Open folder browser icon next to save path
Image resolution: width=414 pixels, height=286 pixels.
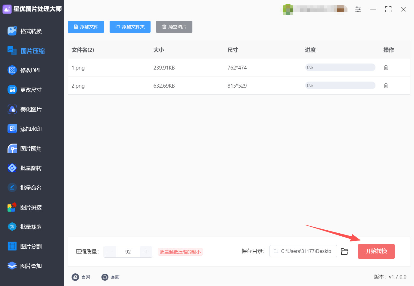click(344, 251)
